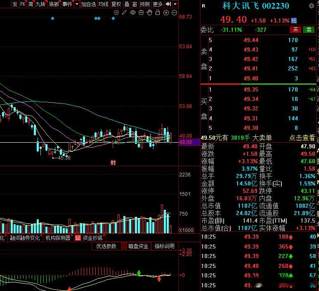Viewport: 319px width, 291px height.
Task: Open the 更多 menu
Action: click(158, 4)
